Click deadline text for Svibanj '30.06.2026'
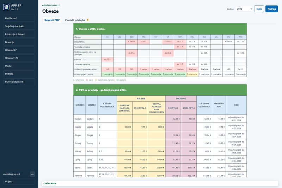Image resolution: width=282 pixels, height=188 pixels. (236, 151)
